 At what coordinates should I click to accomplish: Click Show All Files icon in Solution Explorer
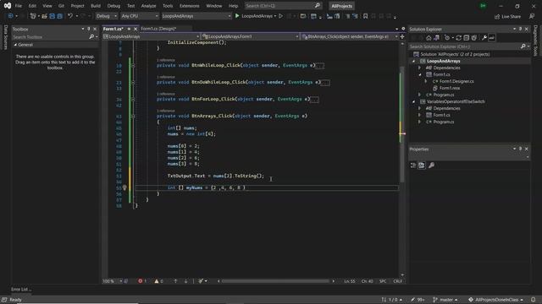[x=474, y=38]
